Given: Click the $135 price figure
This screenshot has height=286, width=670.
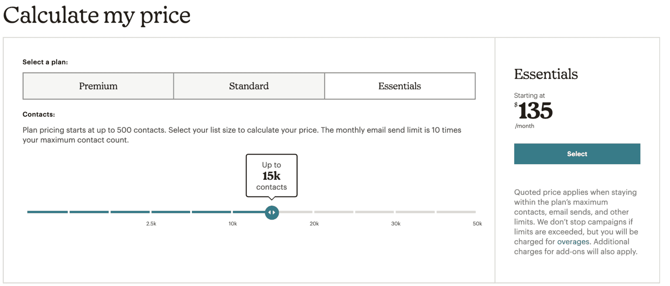Looking at the screenshot, I should coord(533,111).
